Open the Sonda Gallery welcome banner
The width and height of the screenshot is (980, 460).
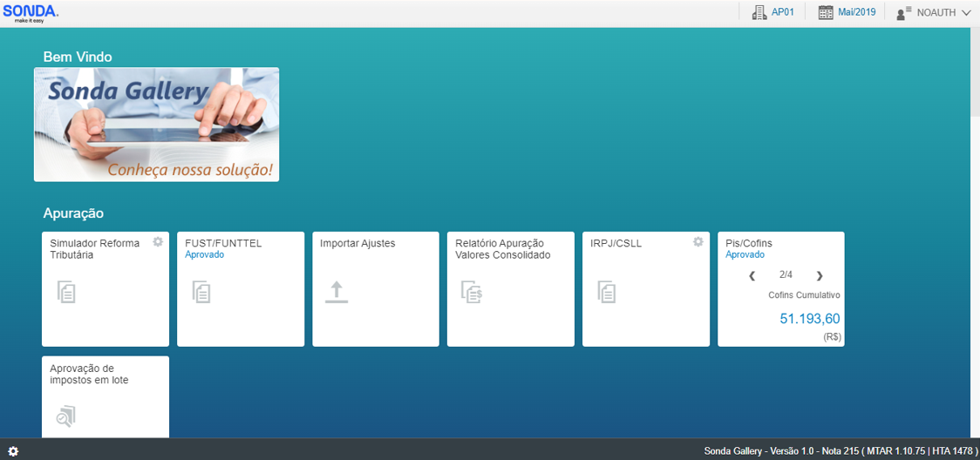(x=156, y=125)
